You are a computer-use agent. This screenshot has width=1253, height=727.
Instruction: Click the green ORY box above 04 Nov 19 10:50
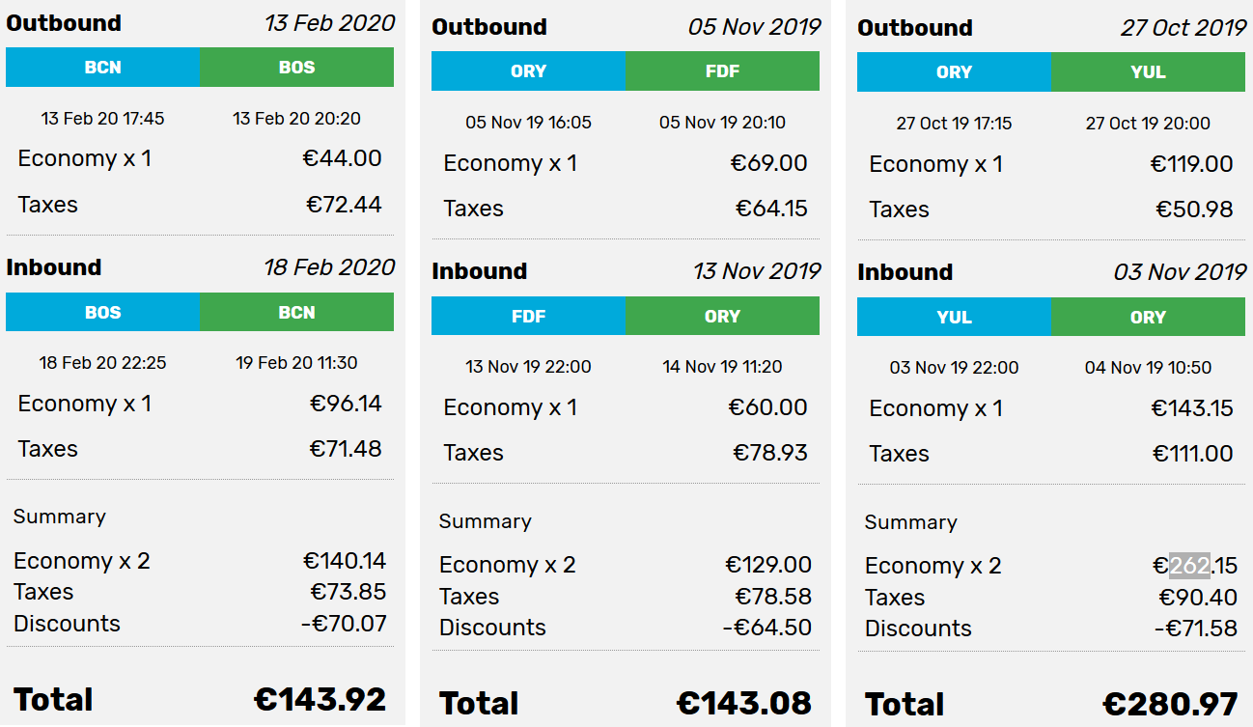[1148, 317]
